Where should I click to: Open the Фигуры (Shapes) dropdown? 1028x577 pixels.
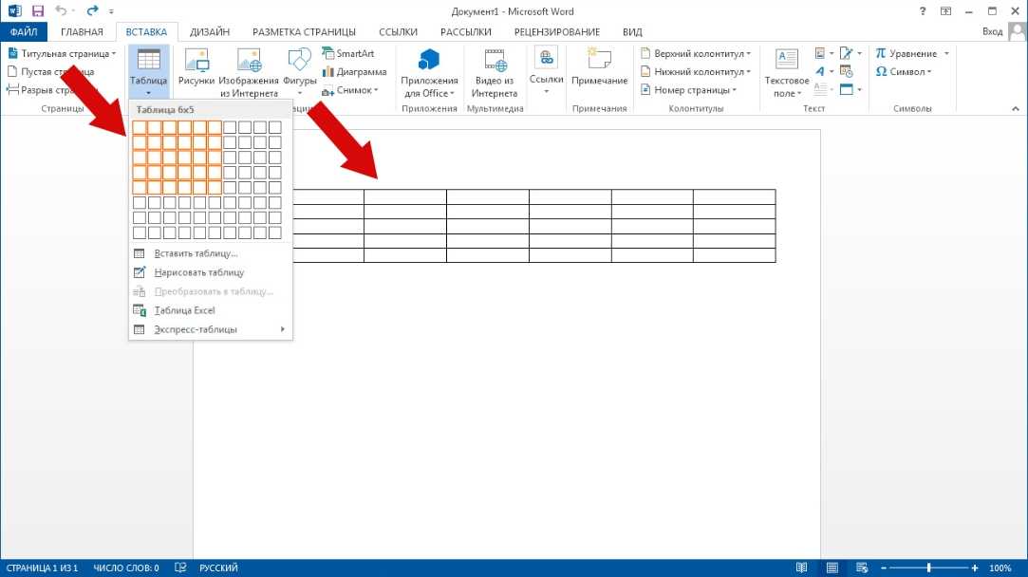point(300,93)
